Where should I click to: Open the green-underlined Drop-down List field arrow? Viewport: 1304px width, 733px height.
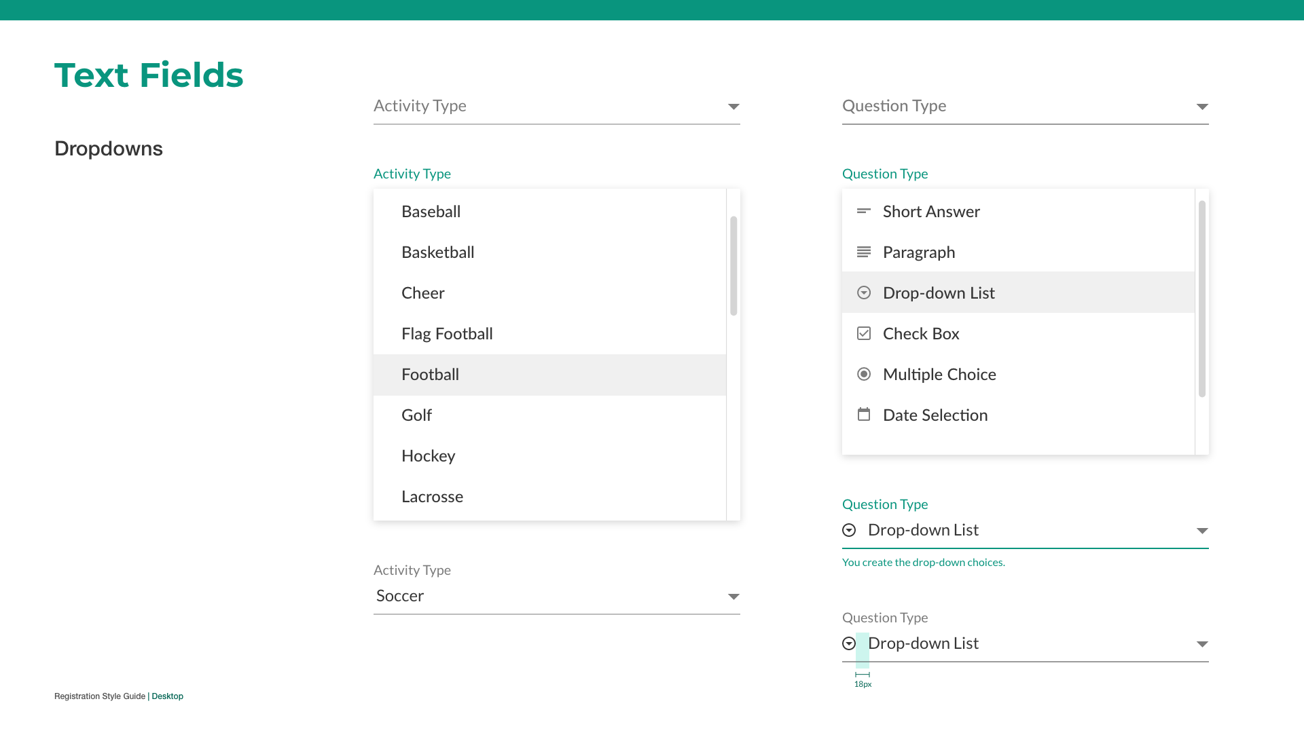1201,531
